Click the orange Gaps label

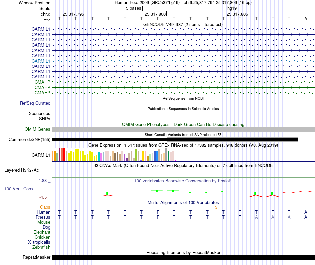pyautogui.click(x=45, y=207)
